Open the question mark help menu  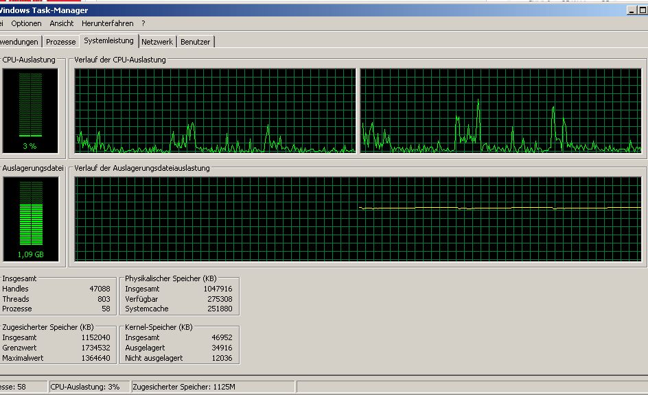tap(143, 23)
